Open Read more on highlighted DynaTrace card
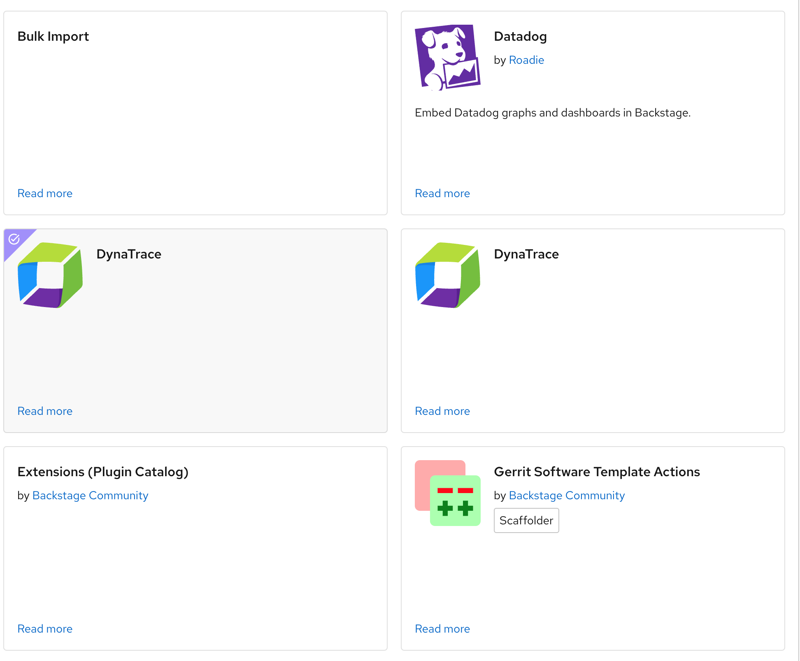The image size is (800, 661). click(x=45, y=411)
